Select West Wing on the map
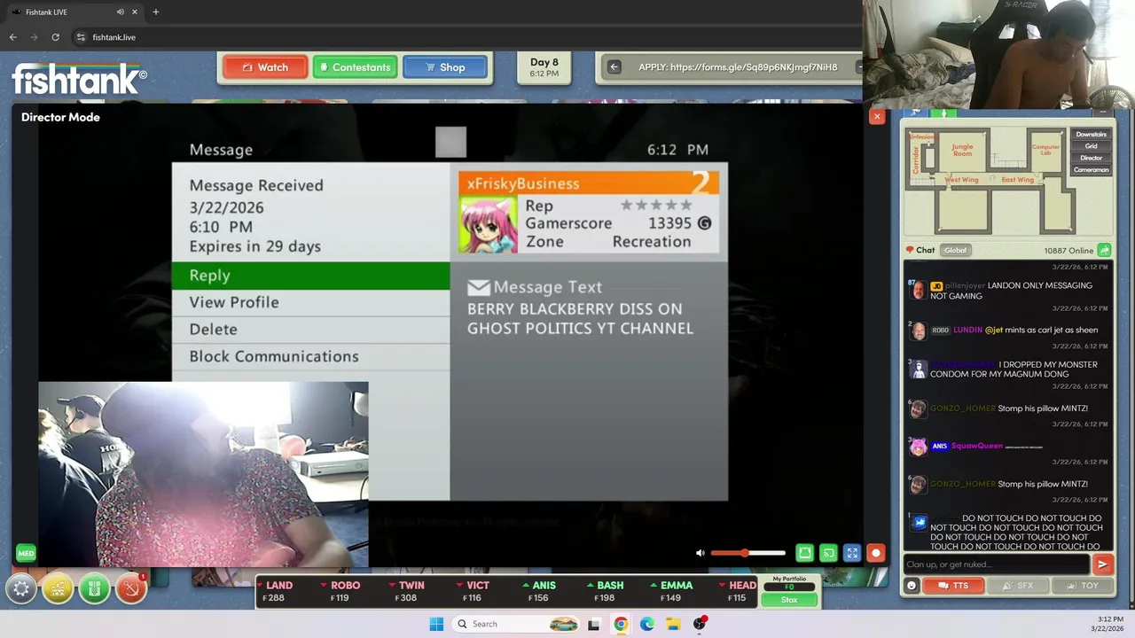Screen dimensions: 1135x638 point(961,180)
